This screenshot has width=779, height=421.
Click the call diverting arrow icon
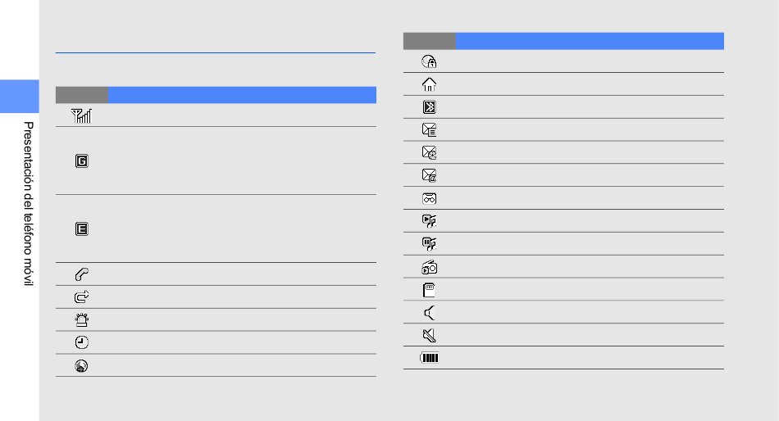81,297
